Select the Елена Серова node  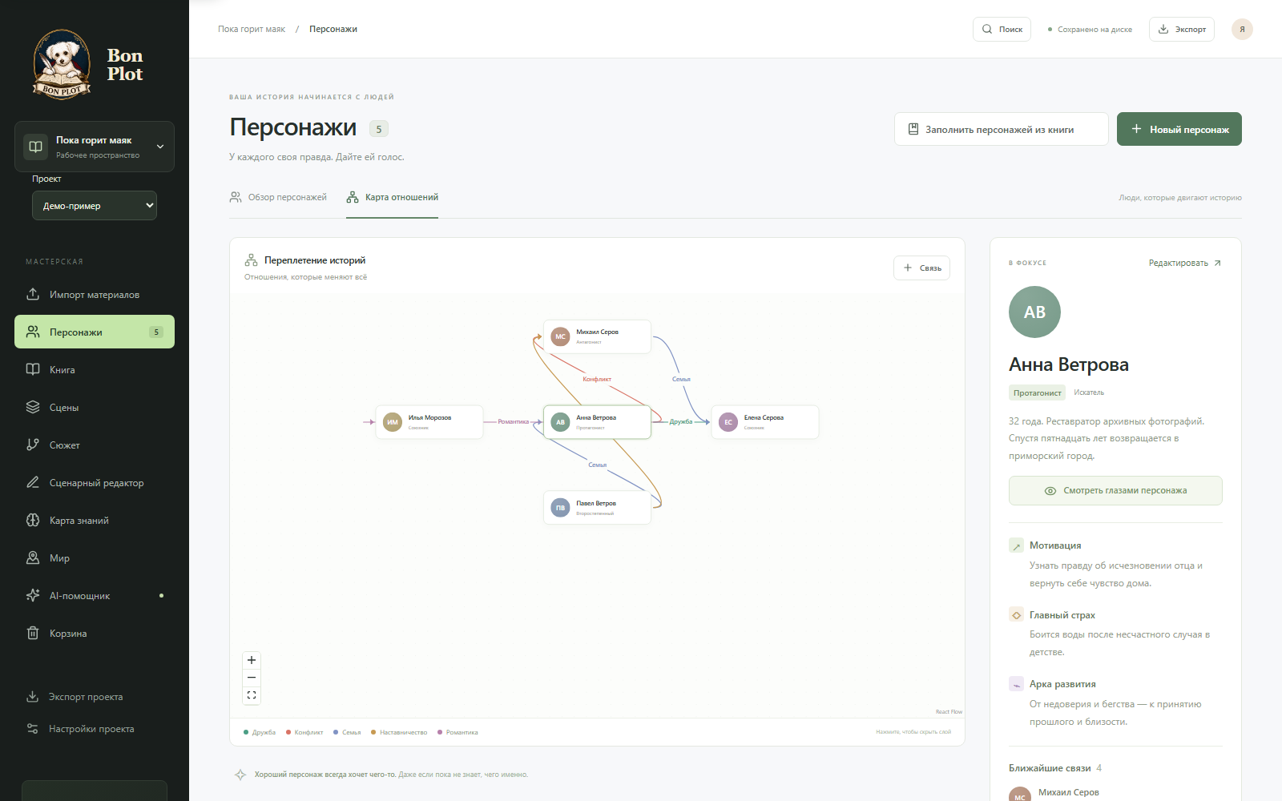(765, 422)
